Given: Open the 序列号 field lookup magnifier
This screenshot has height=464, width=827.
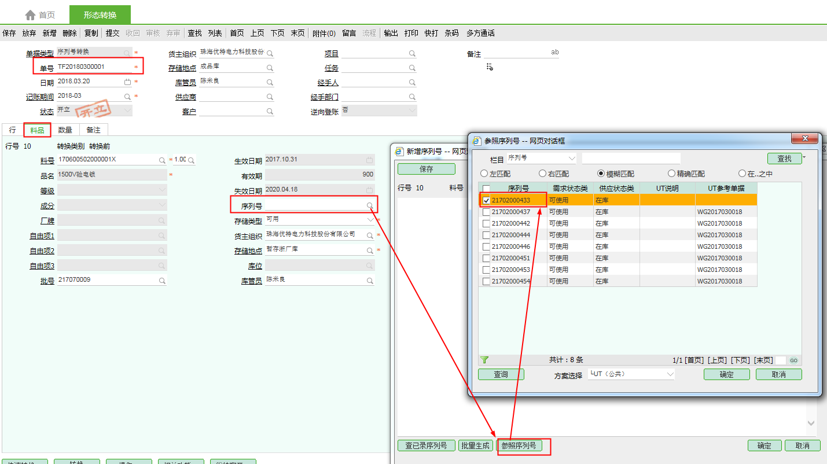Looking at the screenshot, I should tap(369, 206).
